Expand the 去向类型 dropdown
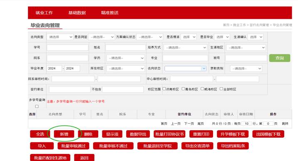The width and height of the screenshot is (298, 161). click(60, 37)
